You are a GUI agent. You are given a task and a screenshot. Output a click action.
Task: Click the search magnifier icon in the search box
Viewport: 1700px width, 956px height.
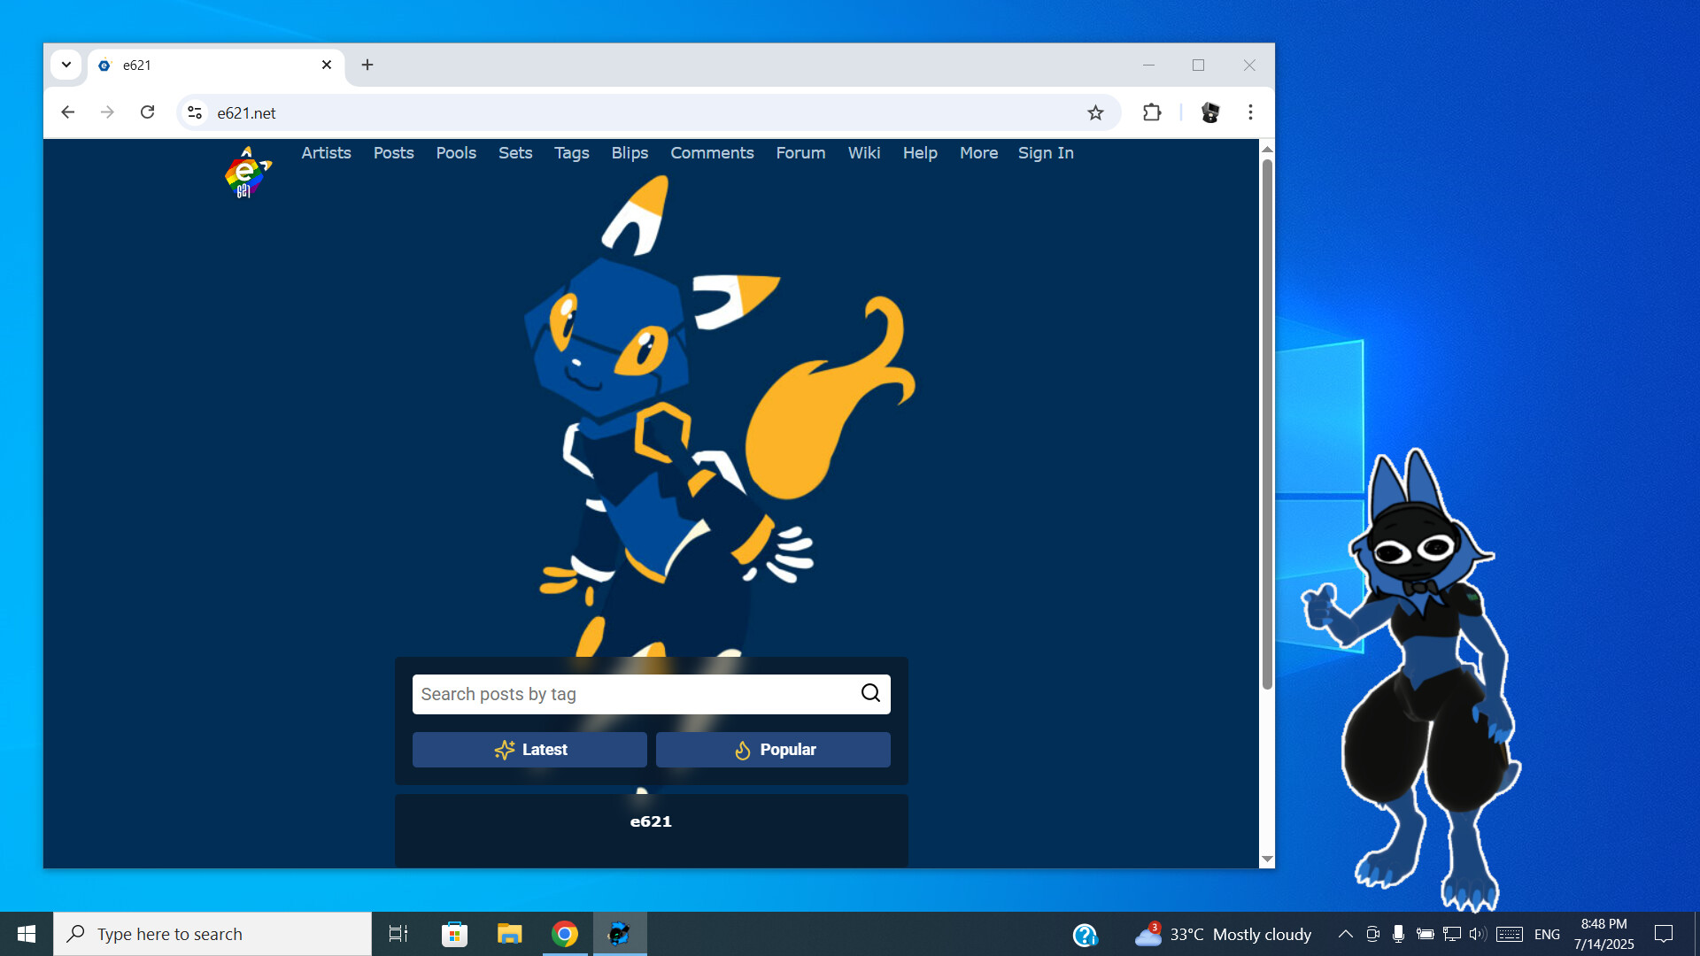coord(870,693)
